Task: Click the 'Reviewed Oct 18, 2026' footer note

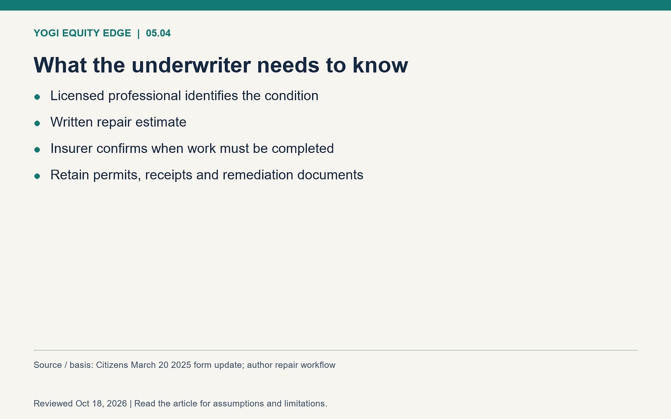Action: click(x=180, y=404)
